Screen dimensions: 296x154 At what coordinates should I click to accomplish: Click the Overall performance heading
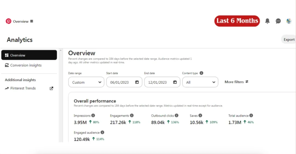pos(95,101)
